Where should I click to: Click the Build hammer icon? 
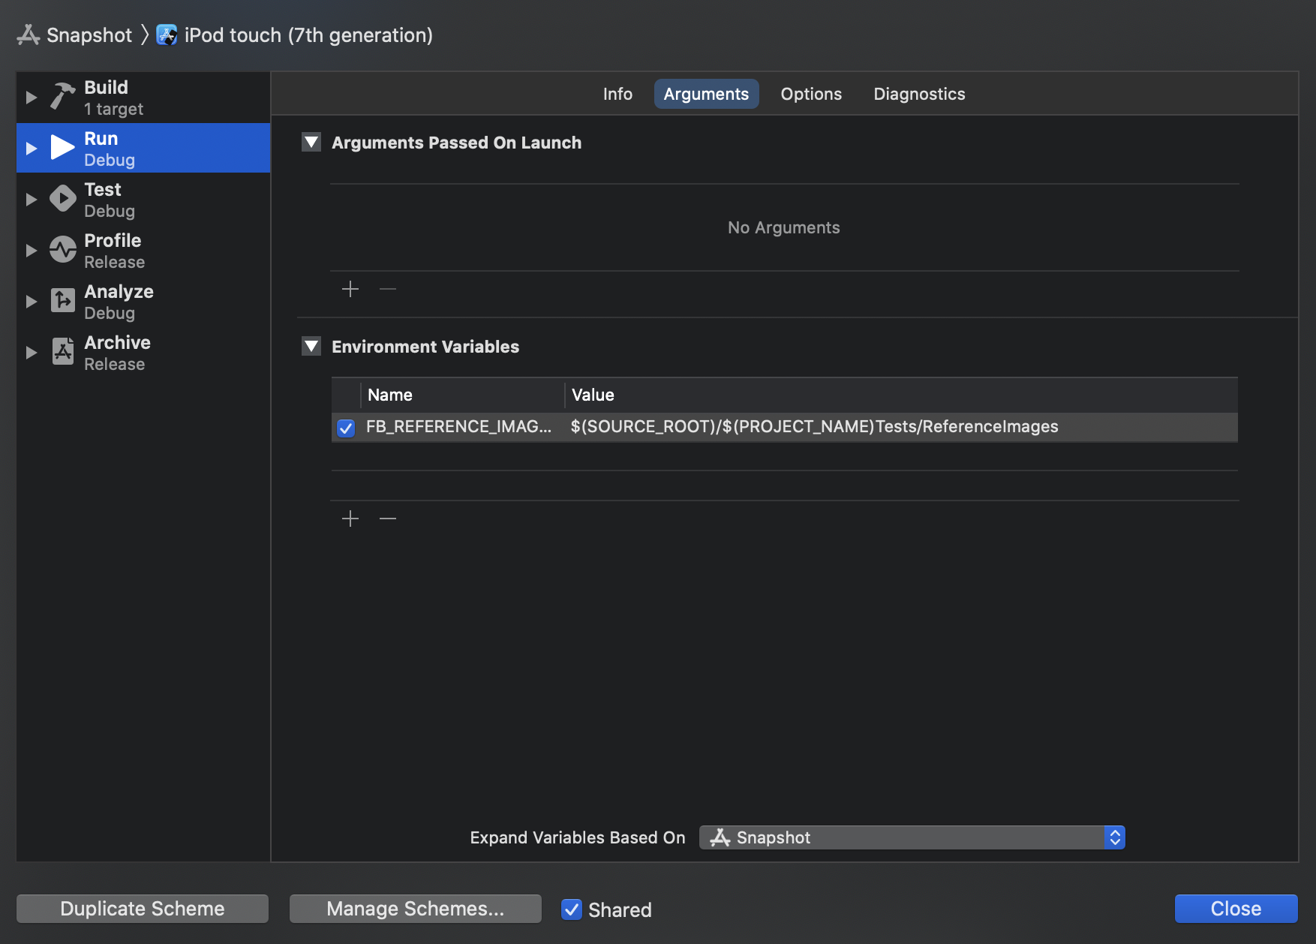tap(63, 97)
